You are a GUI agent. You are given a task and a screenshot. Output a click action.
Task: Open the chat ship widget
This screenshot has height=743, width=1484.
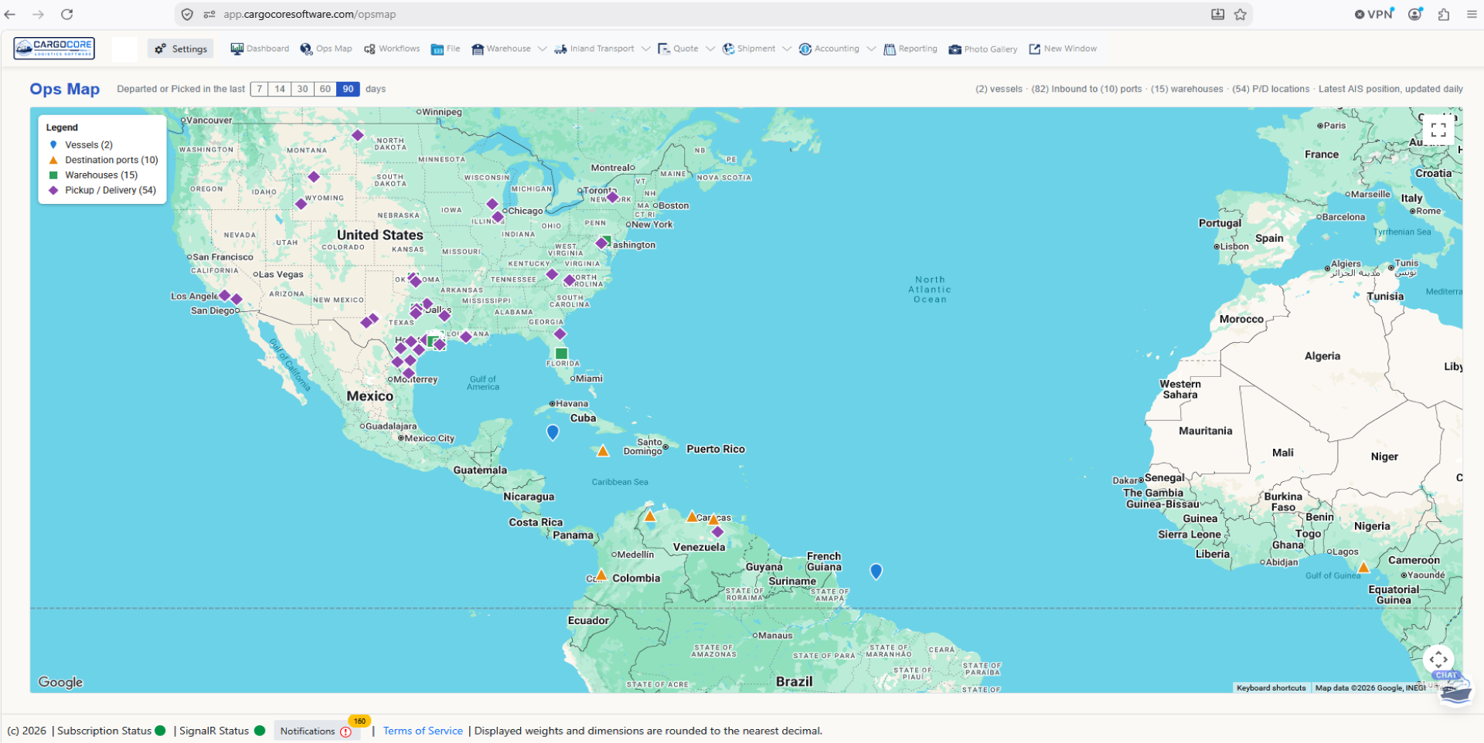pyautogui.click(x=1455, y=690)
